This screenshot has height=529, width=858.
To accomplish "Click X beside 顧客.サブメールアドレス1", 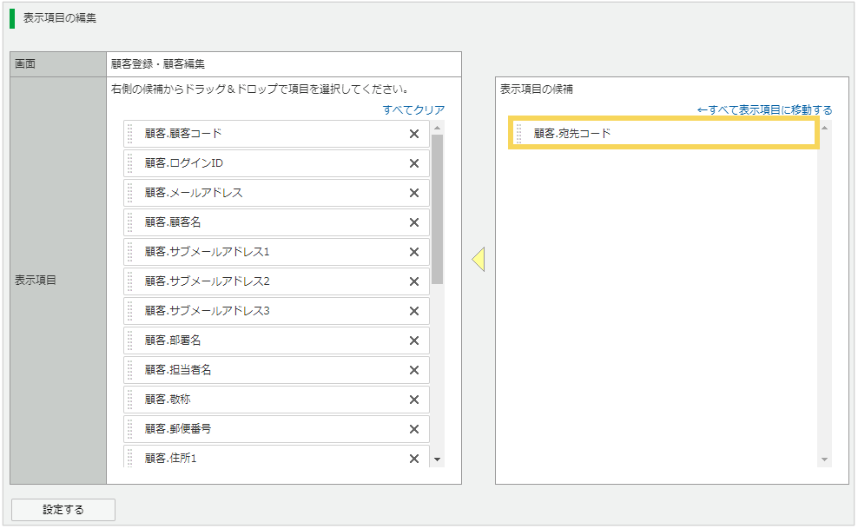I will pos(414,252).
